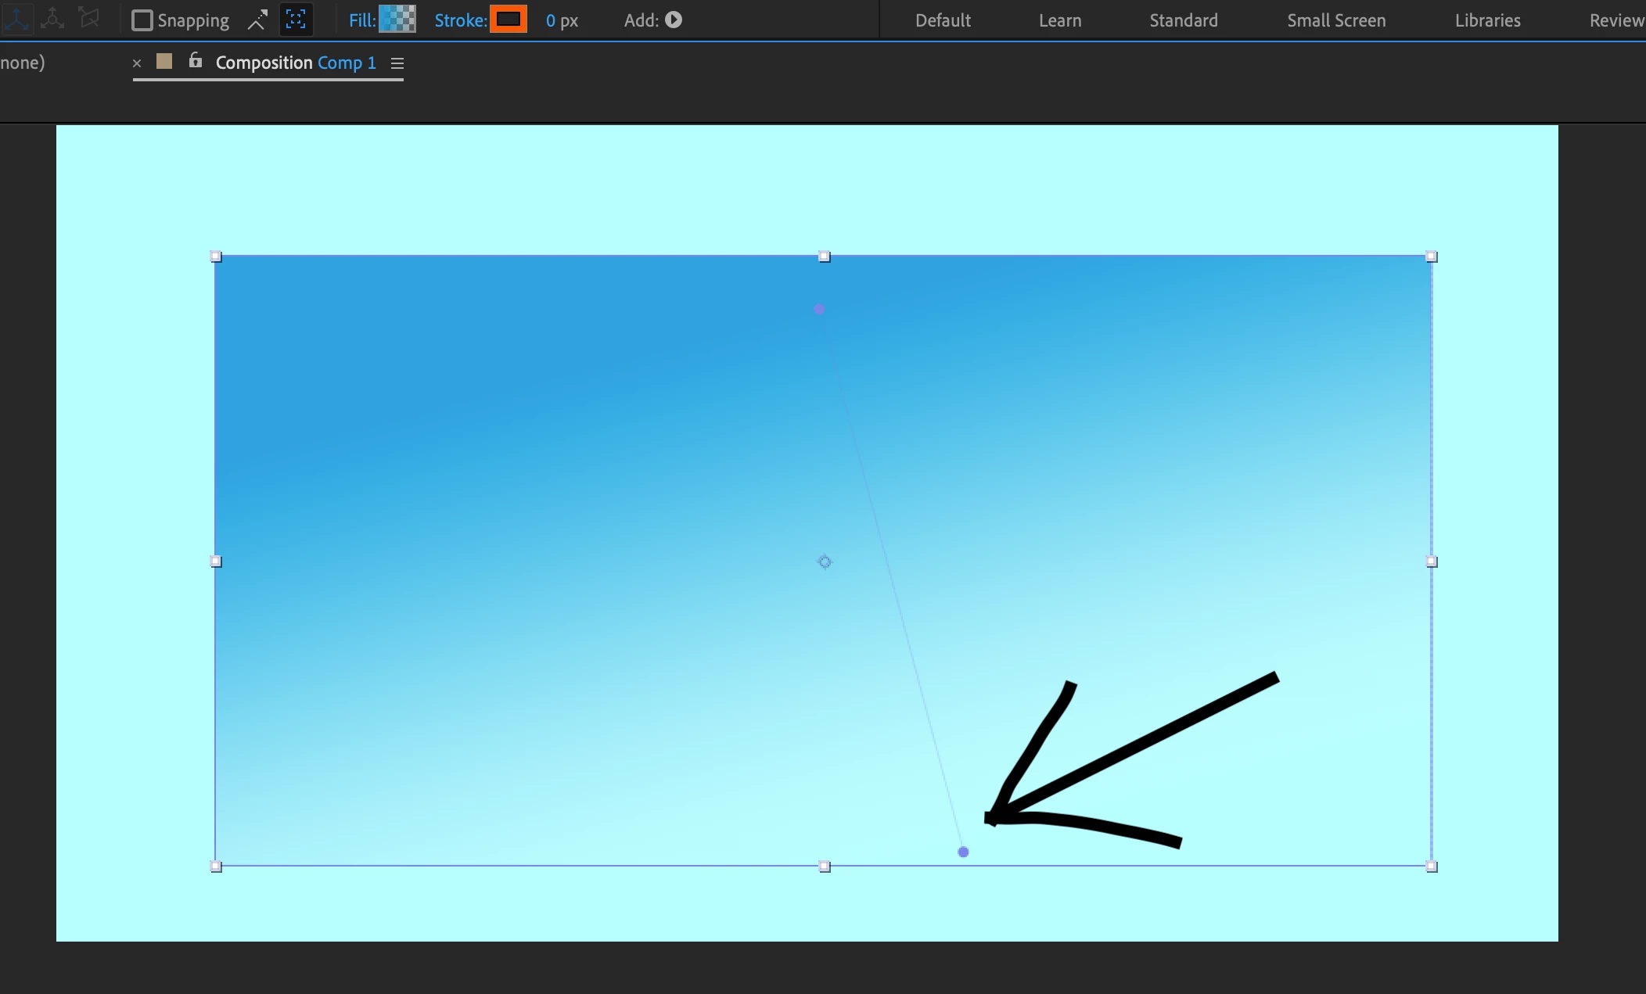1646x994 pixels.
Task: Click the Fill options label
Action: click(361, 20)
